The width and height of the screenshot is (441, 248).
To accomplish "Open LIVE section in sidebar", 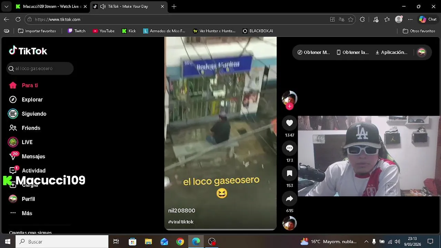I will pyautogui.click(x=21, y=142).
